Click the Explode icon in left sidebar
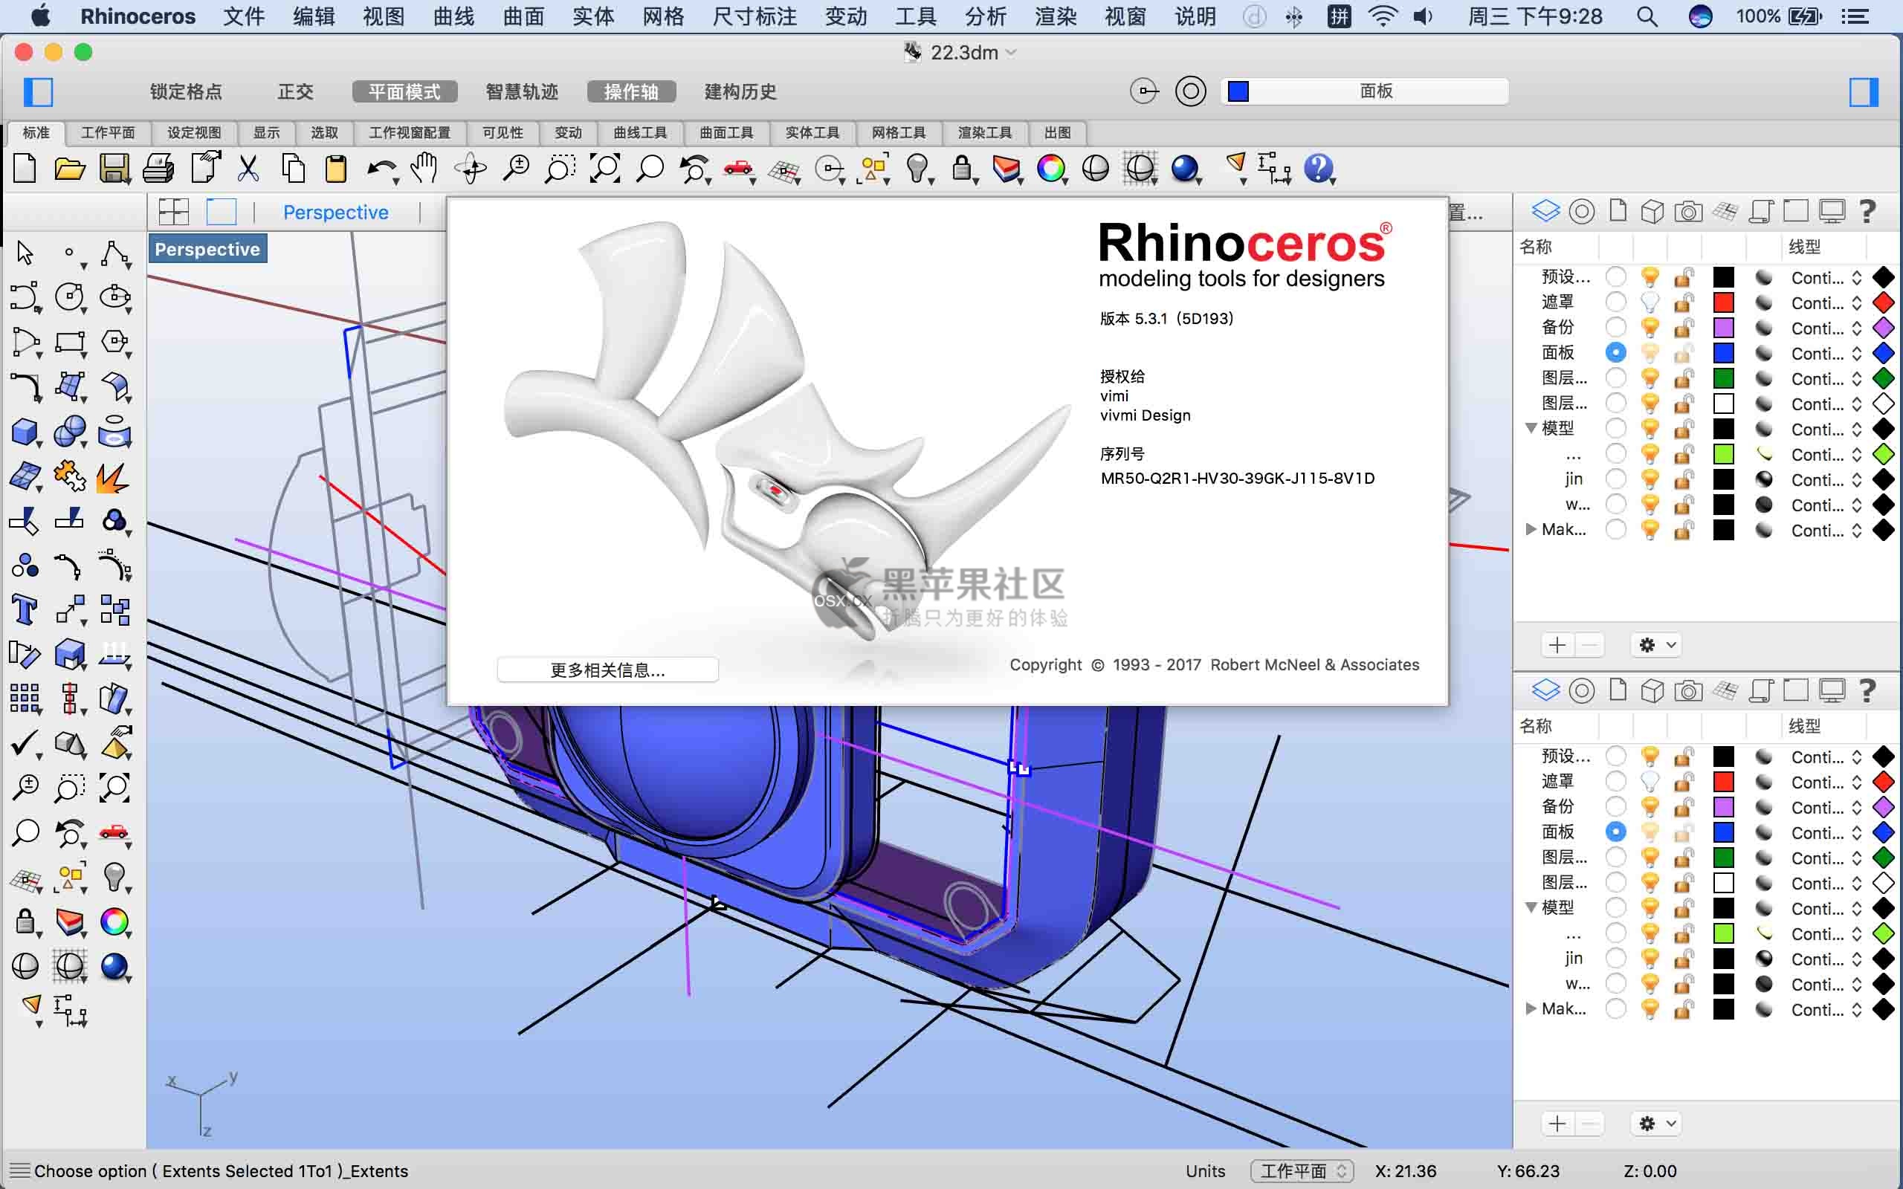1903x1189 pixels. pos(112,476)
